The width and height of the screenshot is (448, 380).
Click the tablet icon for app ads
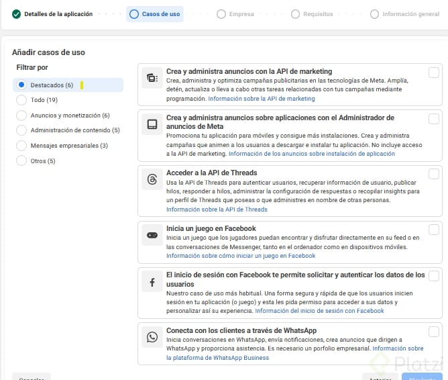(x=152, y=124)
